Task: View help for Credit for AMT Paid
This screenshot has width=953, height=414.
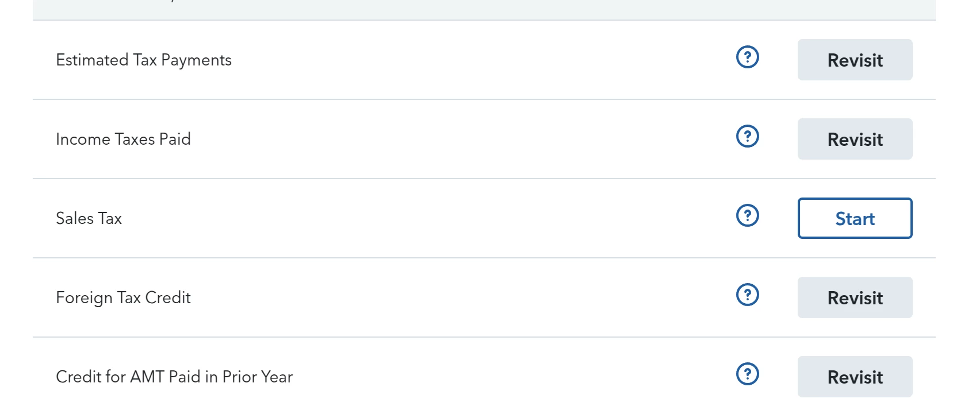Action: [748, 374]
